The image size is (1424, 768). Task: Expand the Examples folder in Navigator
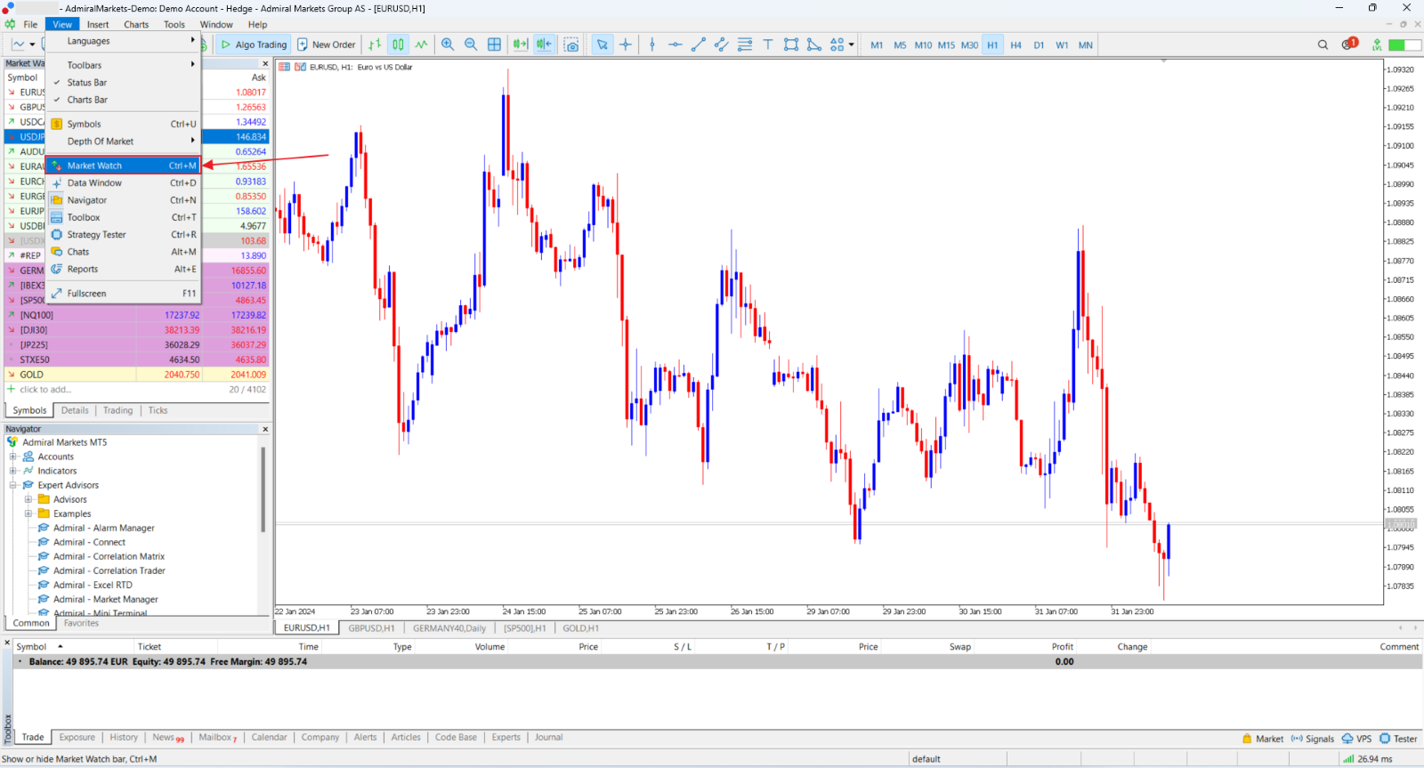(28, 513)
